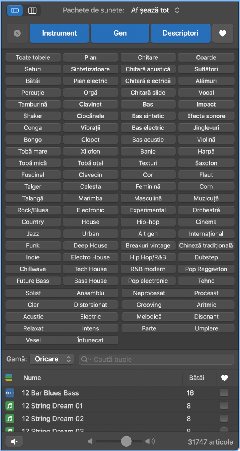
Task: Check favorite box for 12 String Dream 02
Action: (x=224, y=419)
